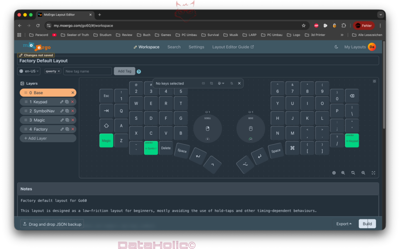Collapse the Layers panel toggle icon
Viewport: 400px width, 249px height.
pyautogui.click(x=22, y=84)
